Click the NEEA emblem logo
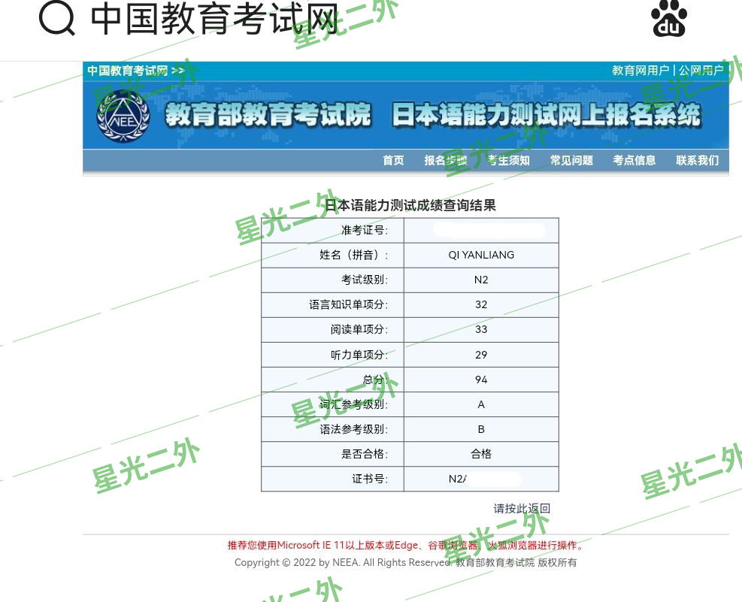Viewport: 742px width, 602px height. (x=123, y=116)
